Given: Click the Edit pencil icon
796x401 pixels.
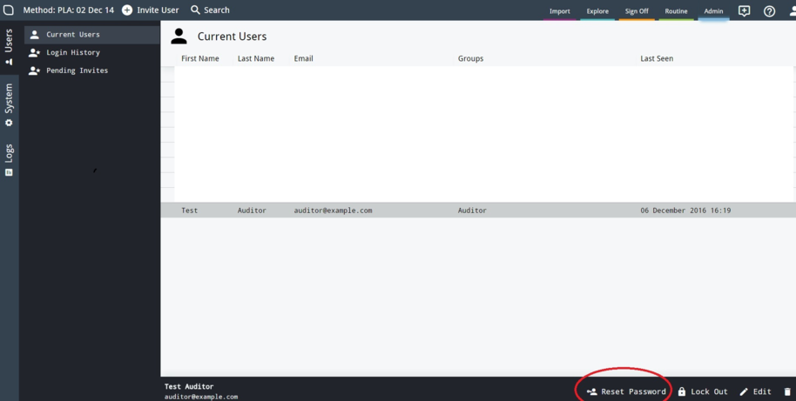Looking at the screenshot, I should point(744,391).
